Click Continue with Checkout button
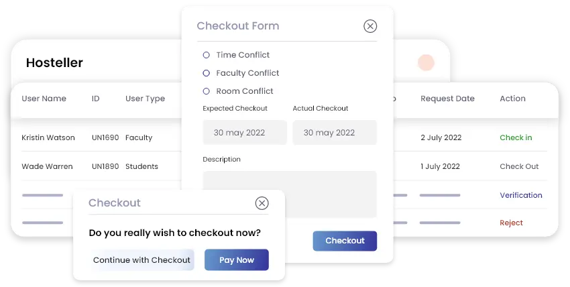This screenshot has height=287, width=570. (142, 260)
